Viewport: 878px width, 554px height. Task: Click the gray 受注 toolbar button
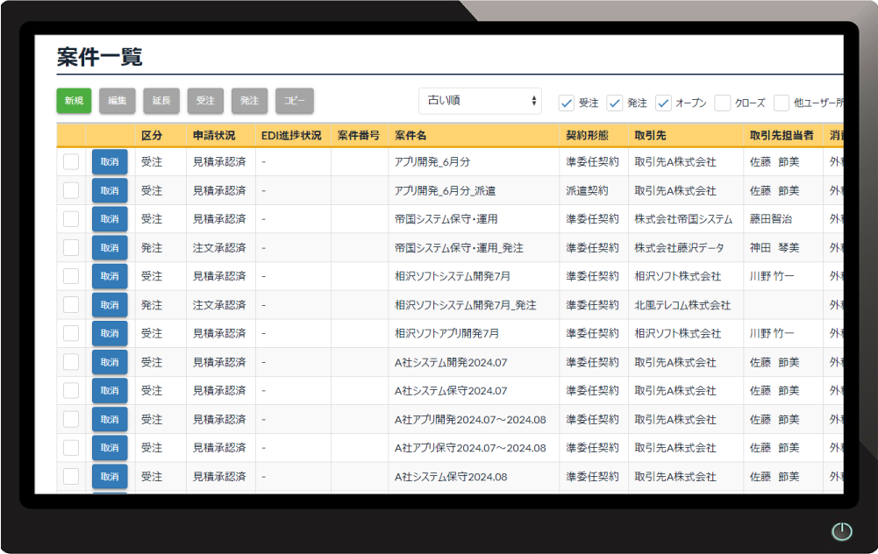click(x=205, y=101)
